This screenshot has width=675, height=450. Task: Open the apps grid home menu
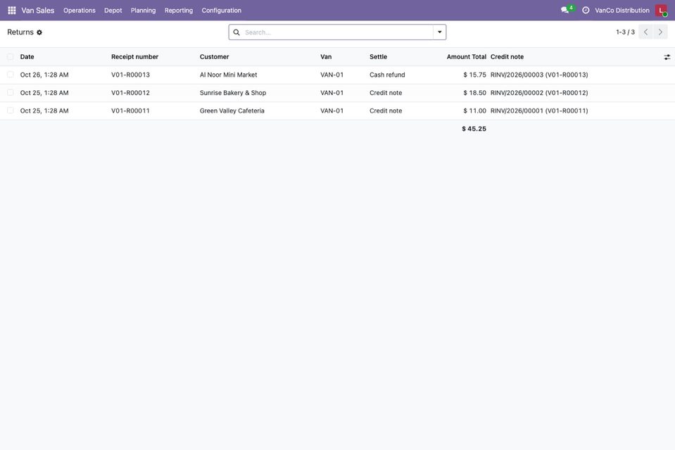click(x=12, y=11)
